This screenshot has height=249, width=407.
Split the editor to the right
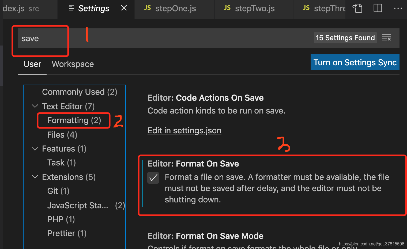click(x=378, y=8)
